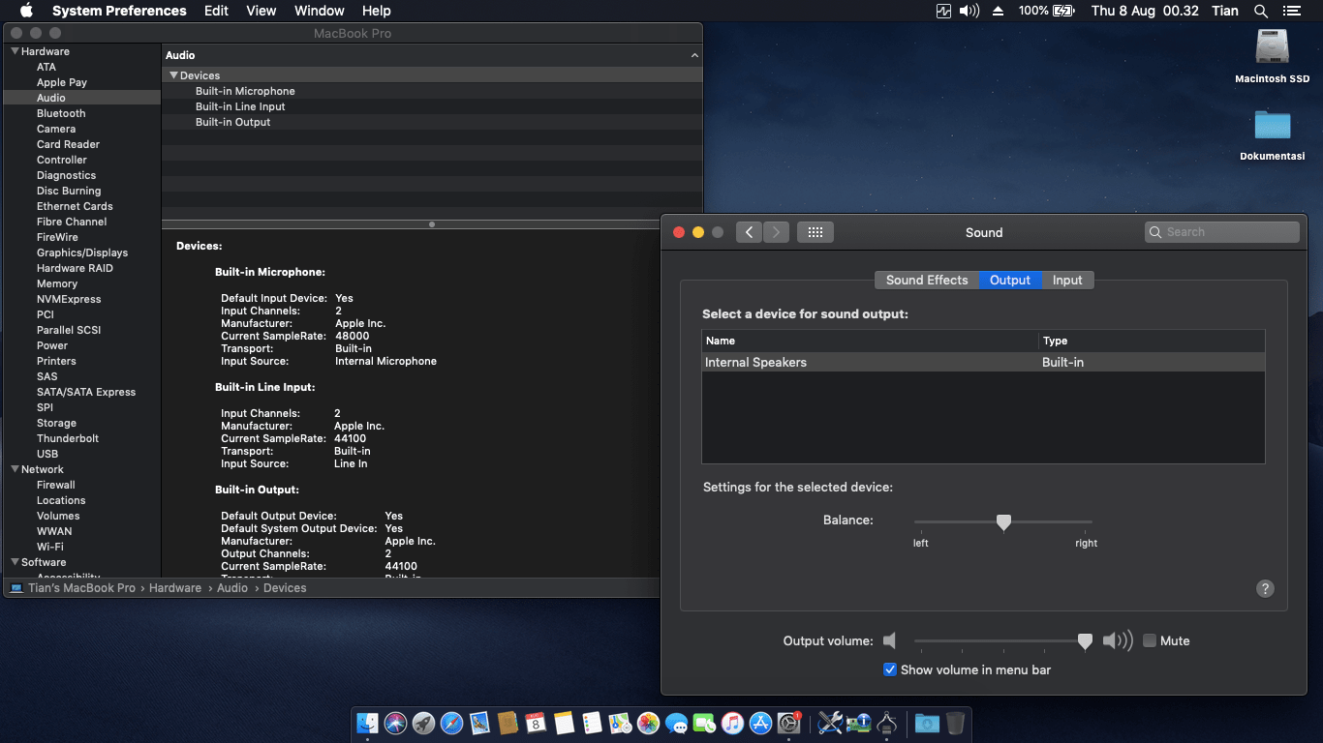The height and width of the screenshot is (743, 1323).
Task: Go forward in the Sound preferences window
Action: point(776,232)
